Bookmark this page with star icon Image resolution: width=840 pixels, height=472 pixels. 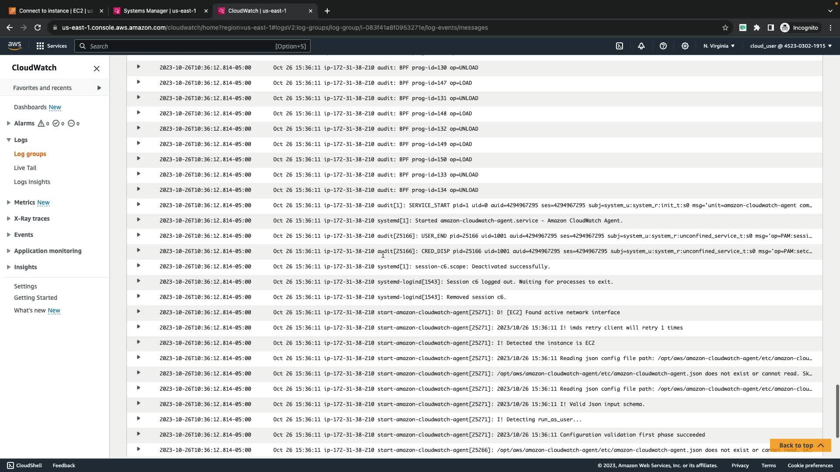725,28
